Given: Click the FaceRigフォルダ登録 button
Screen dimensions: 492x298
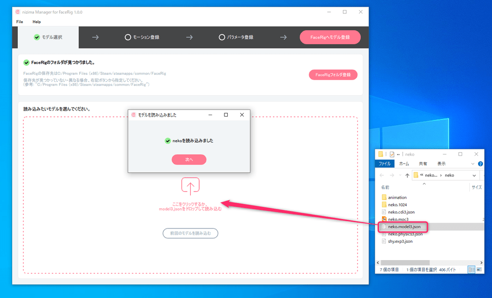Looking at the screenshot, I should (x=333, y=75).
